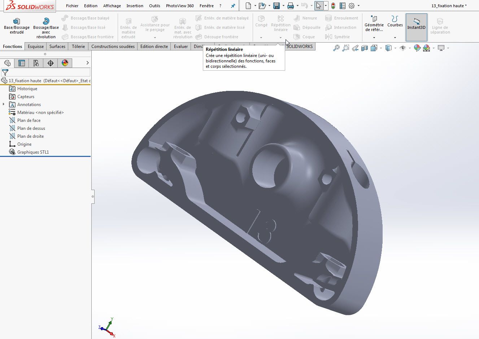Open the PropertyManager panel tab

(x=22, y=63)
